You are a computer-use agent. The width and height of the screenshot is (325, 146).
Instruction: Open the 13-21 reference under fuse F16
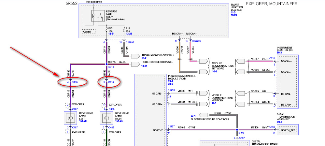(x=129, y=33)
